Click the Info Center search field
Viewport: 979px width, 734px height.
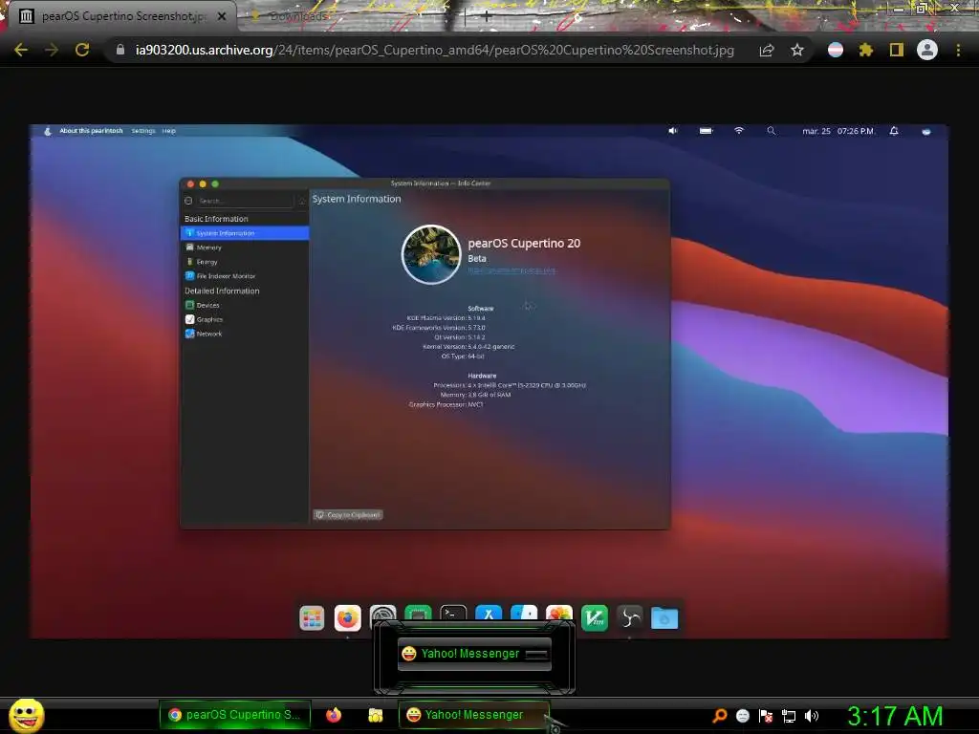[245, 201]
